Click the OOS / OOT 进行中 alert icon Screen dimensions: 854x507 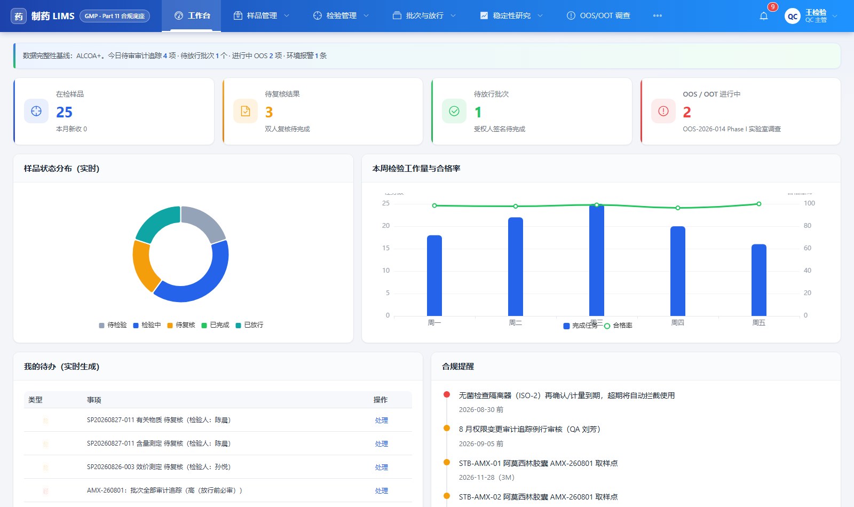[663, 111]
